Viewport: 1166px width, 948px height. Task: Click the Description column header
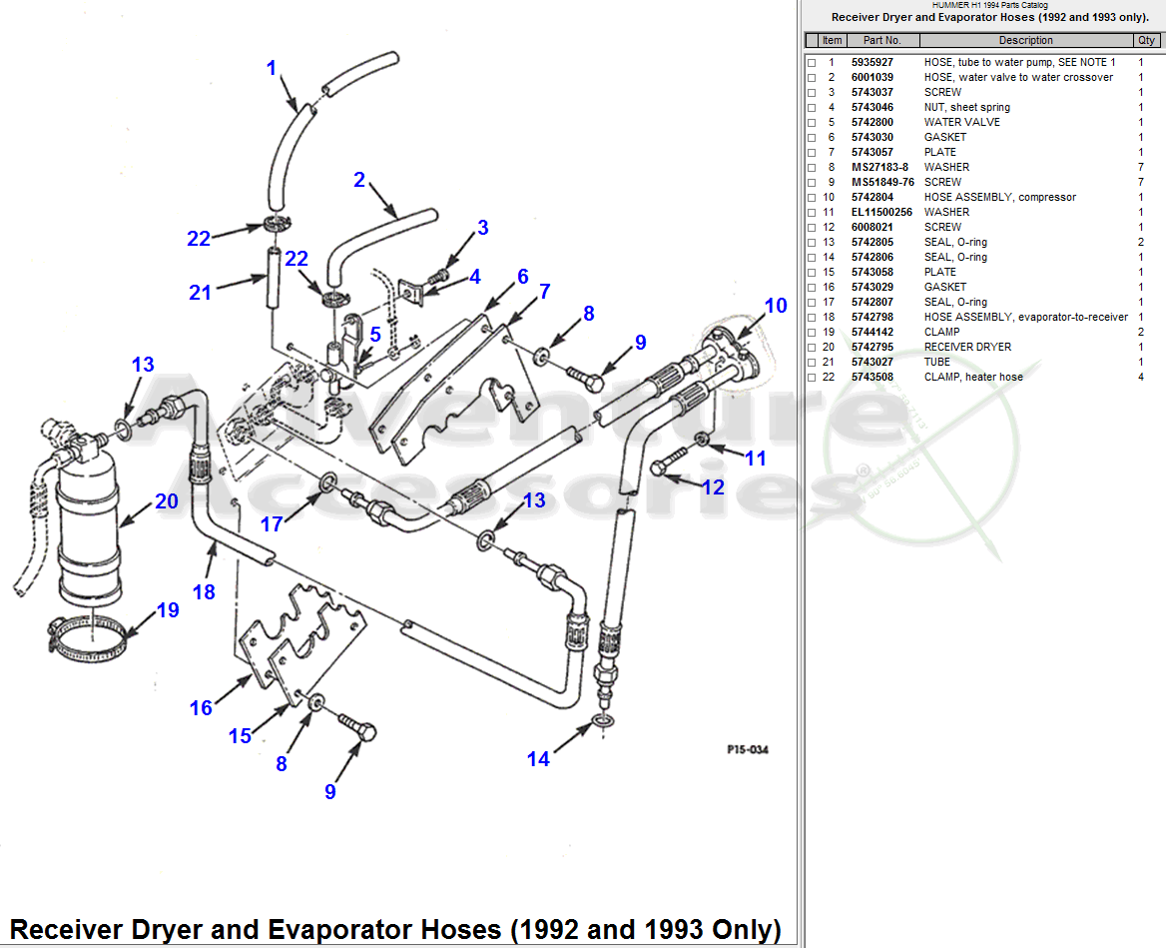pos(1025,40)
